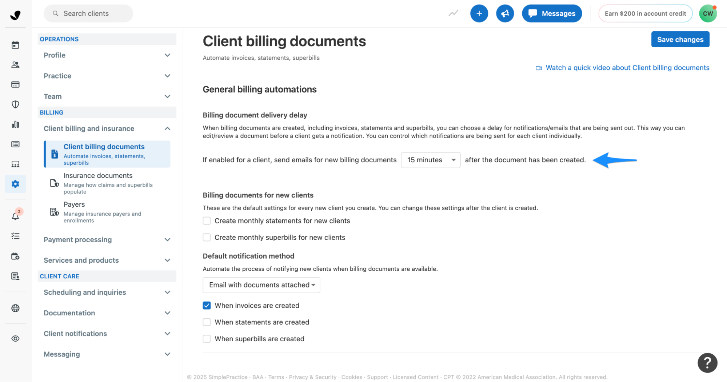The width and height of the screenshot is (727, 382).
Task: Click the Search clients field
Action: pyautogui.click(x=88, y=13)
